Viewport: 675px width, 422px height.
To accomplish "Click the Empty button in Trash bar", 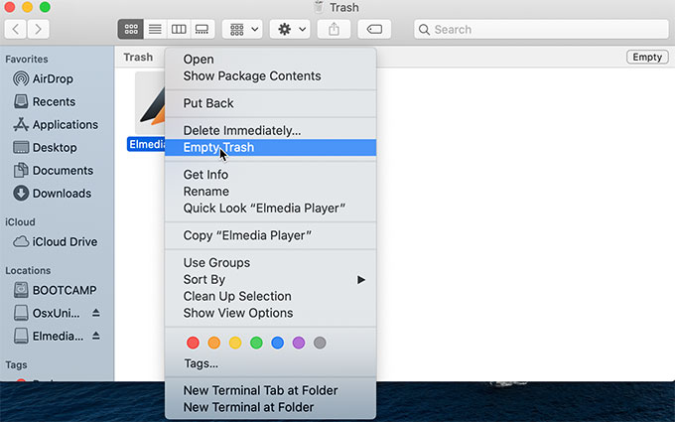I will pos(646,58).
